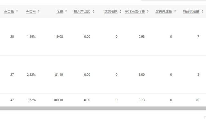Select the favorites value 7

pyautogui.click(x=198, y=36)
